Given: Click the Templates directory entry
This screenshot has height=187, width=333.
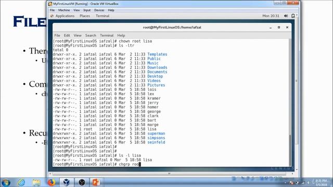Looking at the screenshot, I should pos(157,54).
